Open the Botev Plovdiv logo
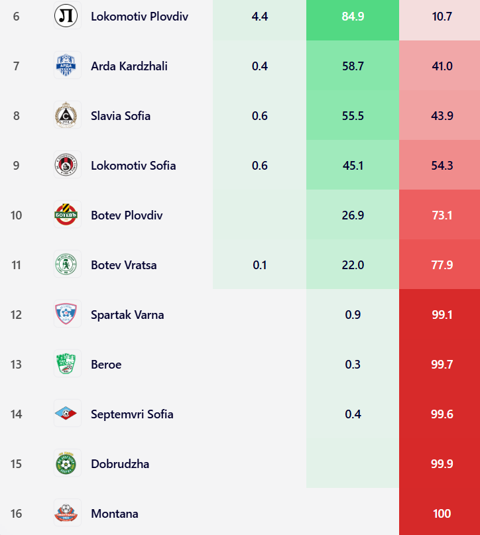This screenshot has width=480, height=535. [68, 215]
